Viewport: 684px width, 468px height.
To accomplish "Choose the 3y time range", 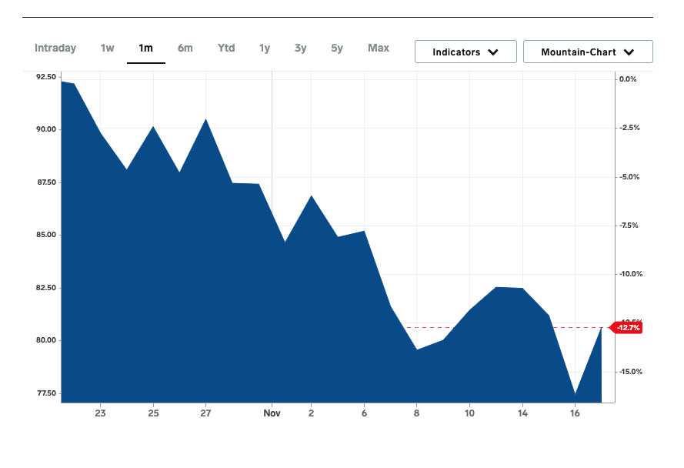I will point(300,48).
